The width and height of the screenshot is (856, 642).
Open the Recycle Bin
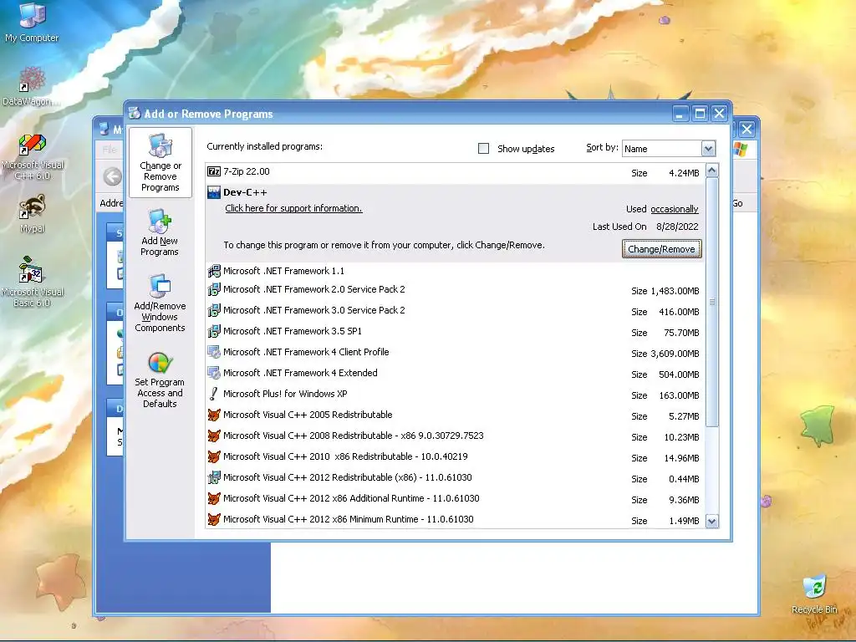pyautogui.click(x=814, y=594)
